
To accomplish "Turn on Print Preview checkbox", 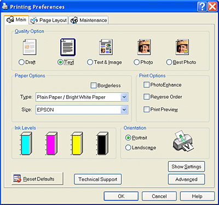I will (x=146, y=109).
